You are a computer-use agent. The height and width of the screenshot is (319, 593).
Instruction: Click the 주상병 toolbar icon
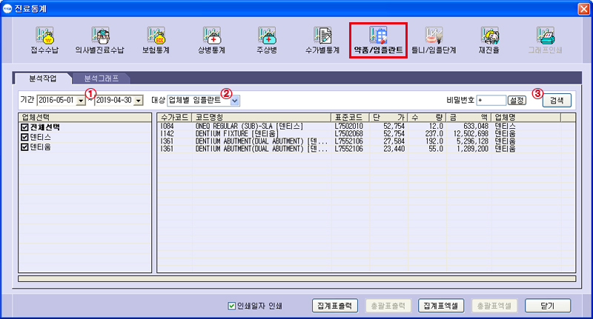[267, 40]
